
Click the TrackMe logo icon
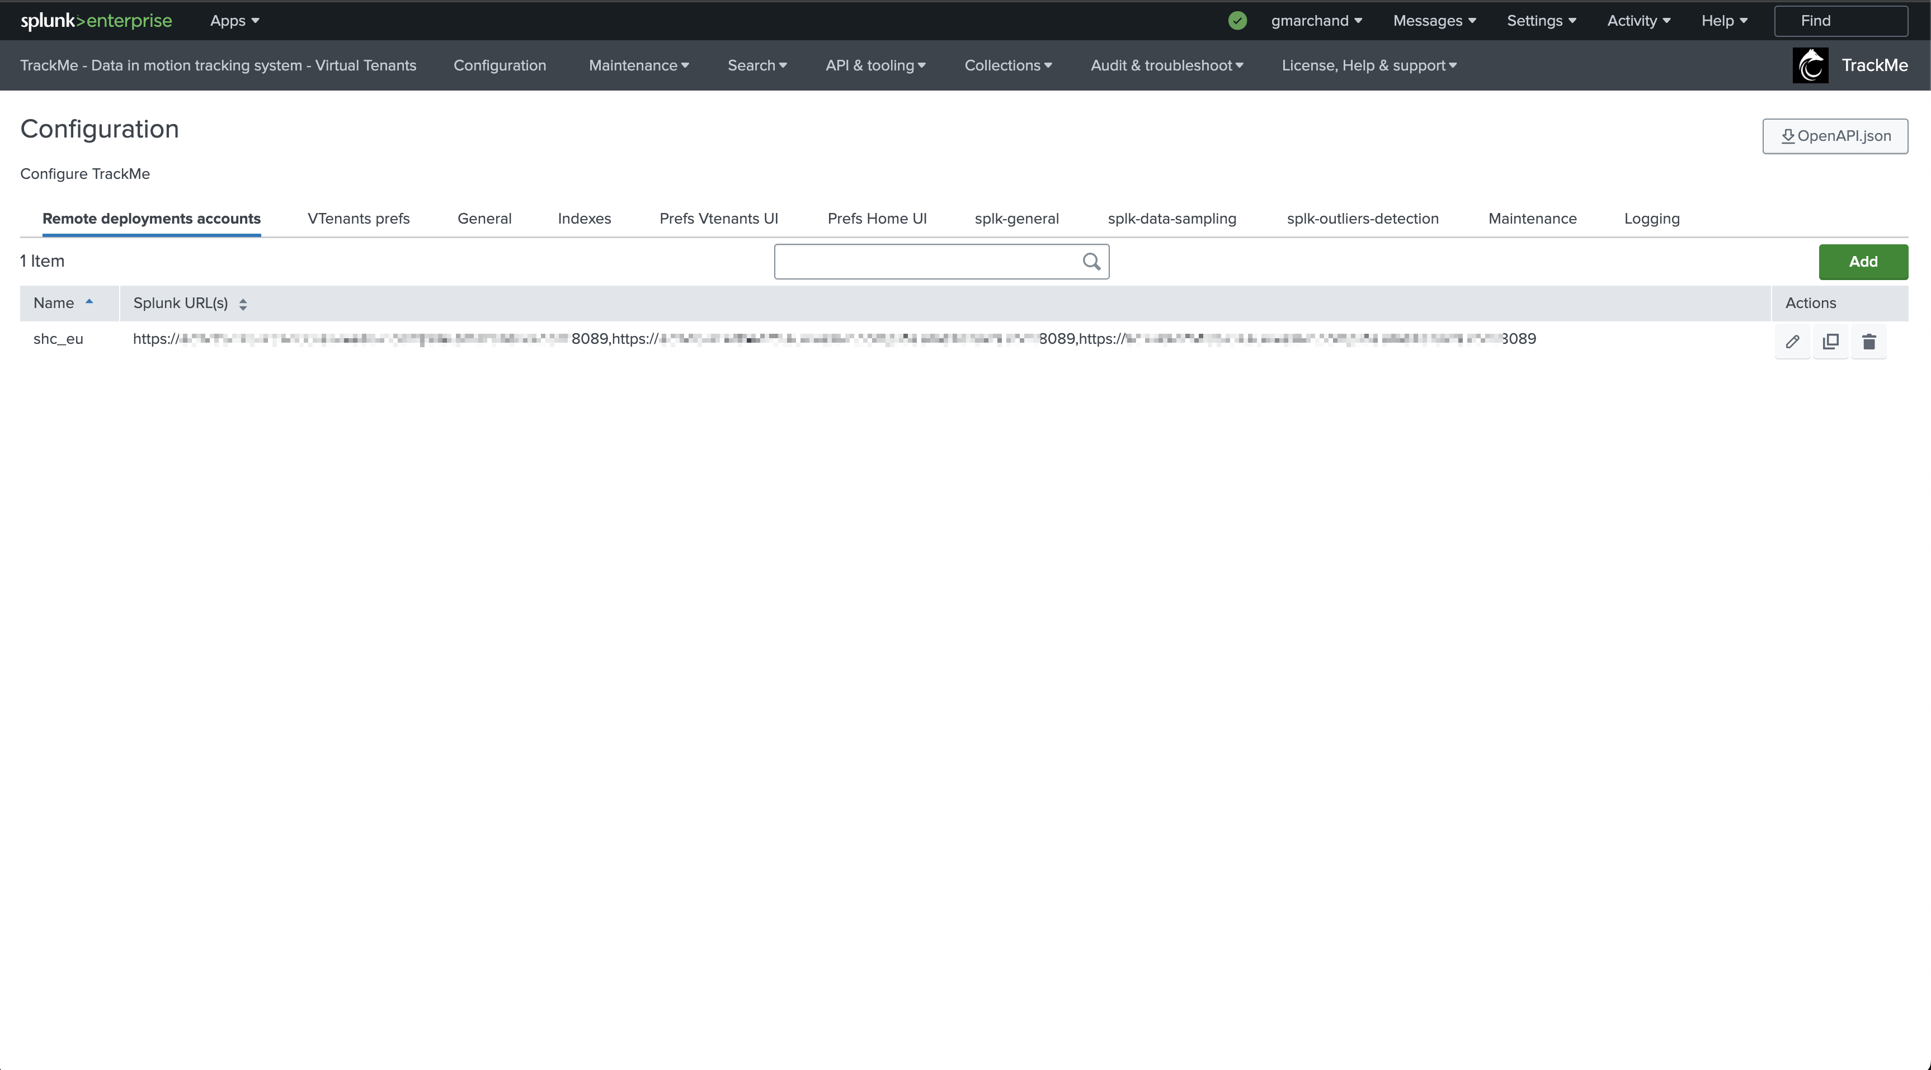coord(1810,65)
